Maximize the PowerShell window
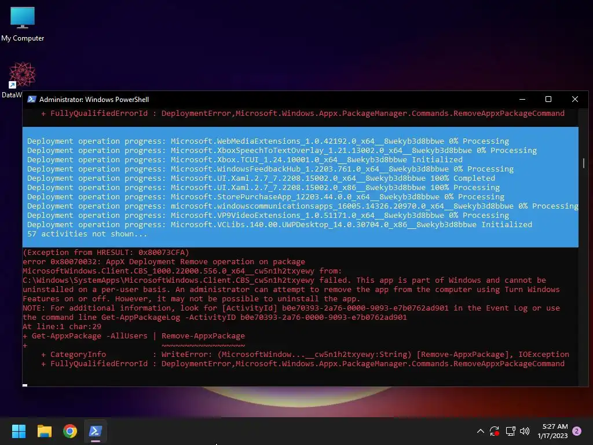The width and height of the screenshot is (593, 445). point(548,99)
